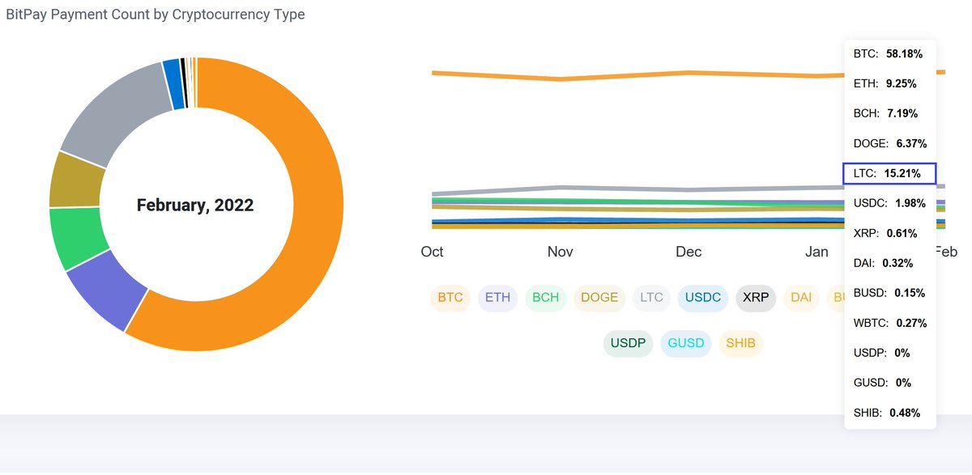The width and height of the screenshot is (972, 475).
Task: Click the Jan axis label
Action: click(817, 252)
